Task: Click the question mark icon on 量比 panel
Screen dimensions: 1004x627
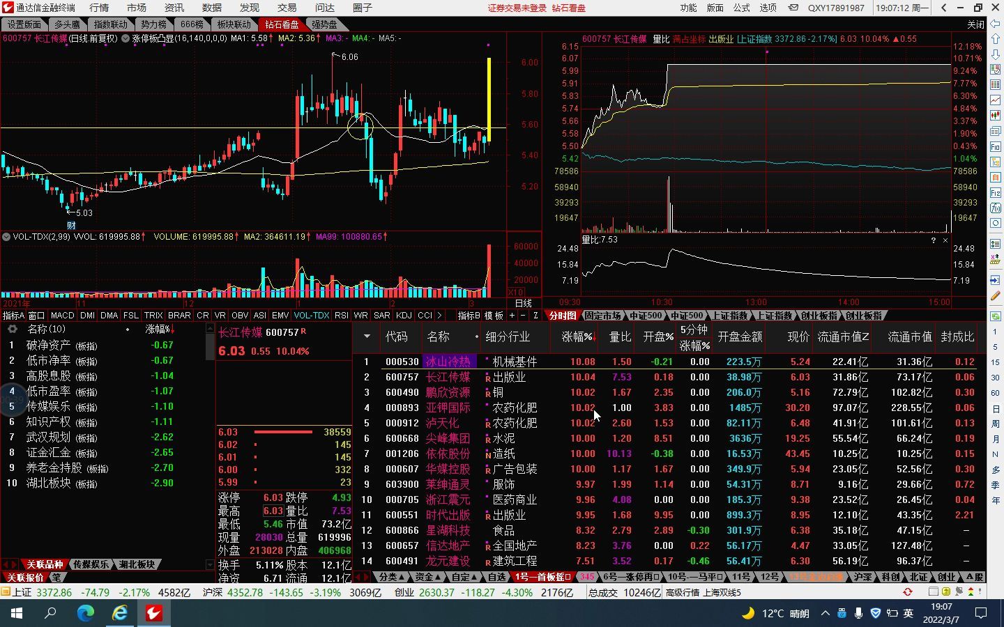Action: 933,240
